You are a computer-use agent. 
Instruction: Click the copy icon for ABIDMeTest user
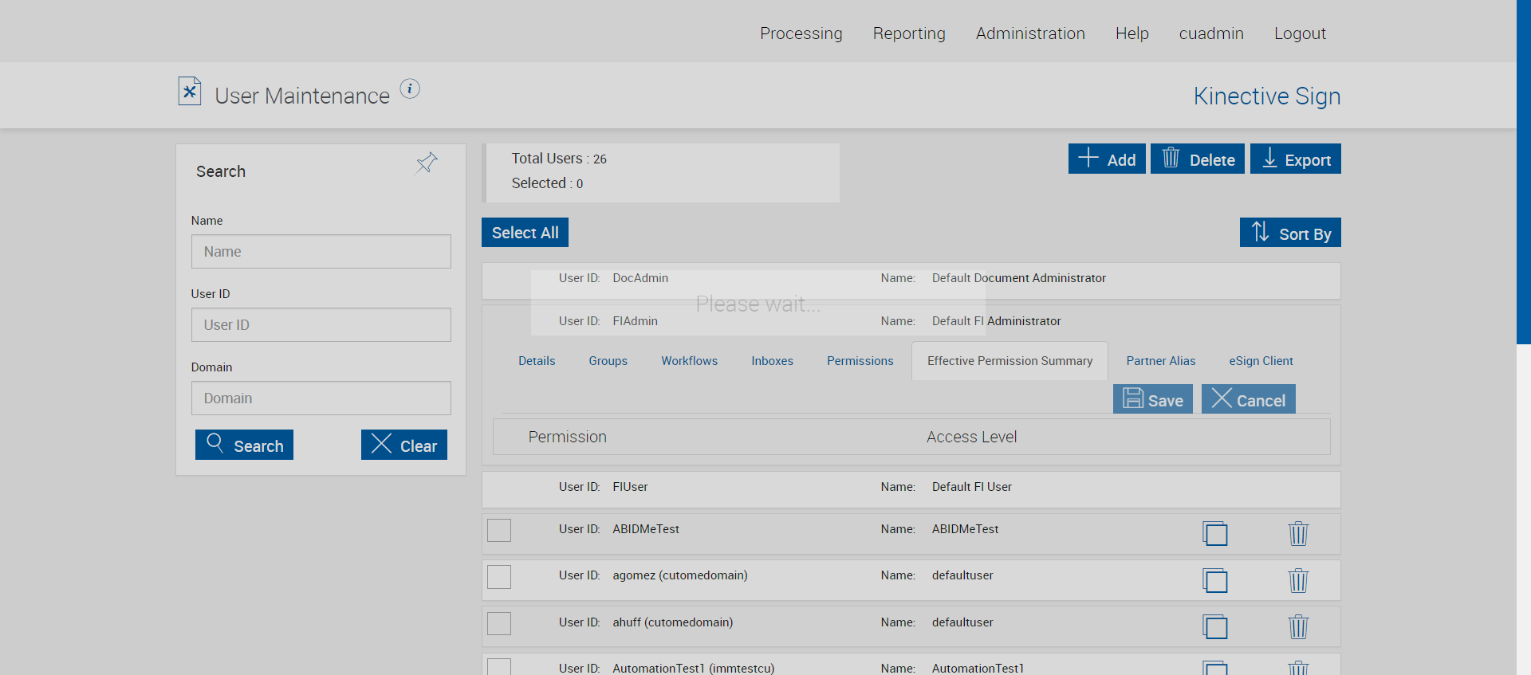[x=1215, y=533]
